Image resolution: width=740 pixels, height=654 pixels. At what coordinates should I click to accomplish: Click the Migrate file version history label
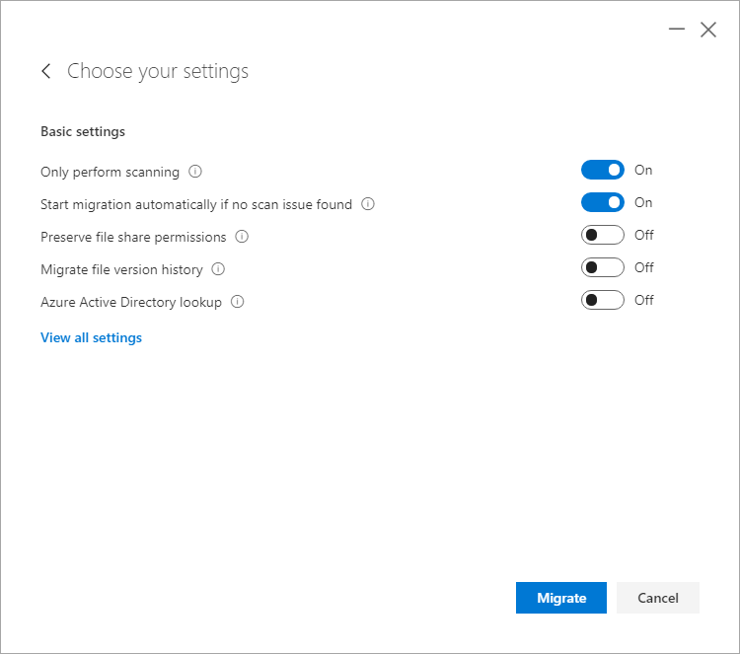121,269
